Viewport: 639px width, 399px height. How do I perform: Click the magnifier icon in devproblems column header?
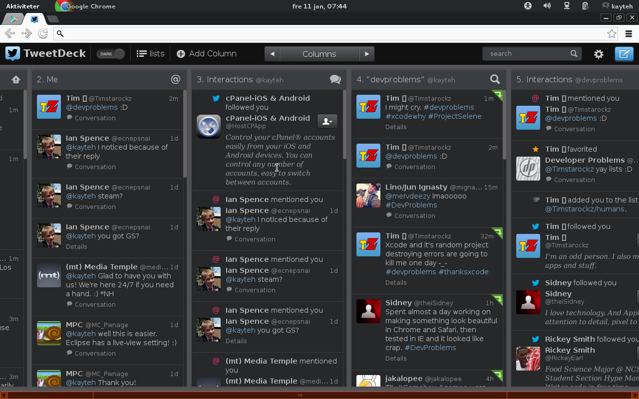pos(495,79)
